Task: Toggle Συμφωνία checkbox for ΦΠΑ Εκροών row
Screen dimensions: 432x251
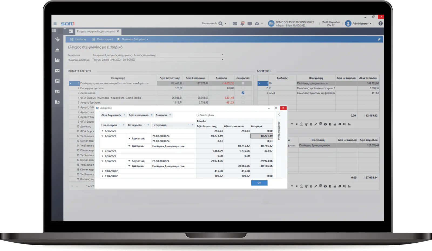Action: pos(243,98)
